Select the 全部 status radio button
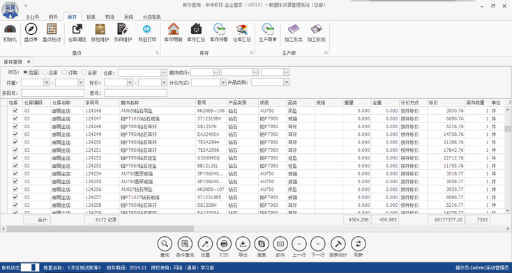 84,72
